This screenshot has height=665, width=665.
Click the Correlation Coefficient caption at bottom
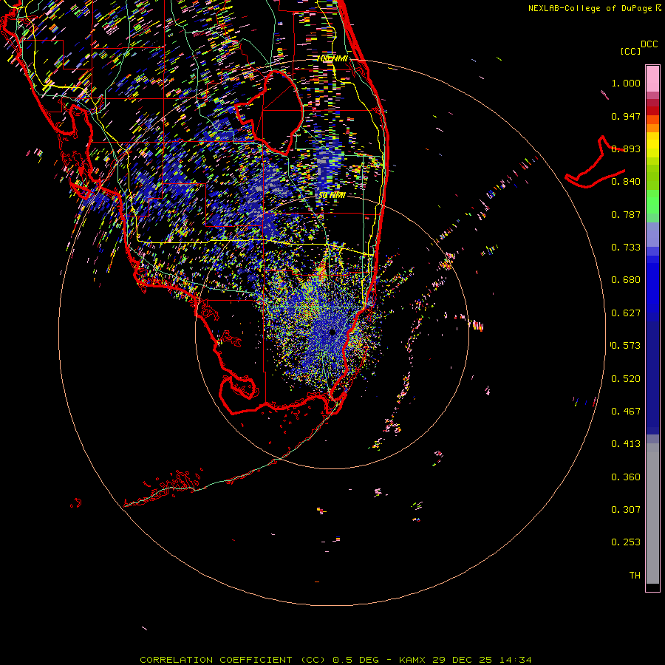point(335,660)
